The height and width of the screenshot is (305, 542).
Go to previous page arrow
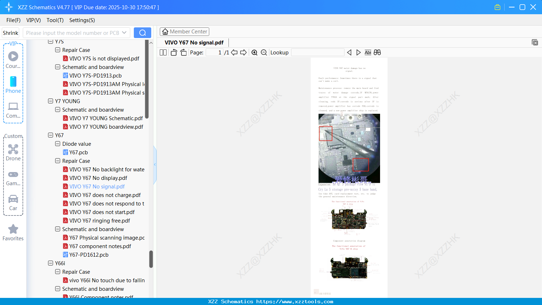[x=234, y=53]
